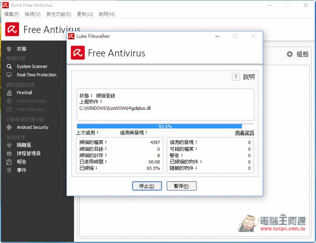Close the Avira Free Antivirus main window
Screen dimensions: 316x243
(306, 5)
